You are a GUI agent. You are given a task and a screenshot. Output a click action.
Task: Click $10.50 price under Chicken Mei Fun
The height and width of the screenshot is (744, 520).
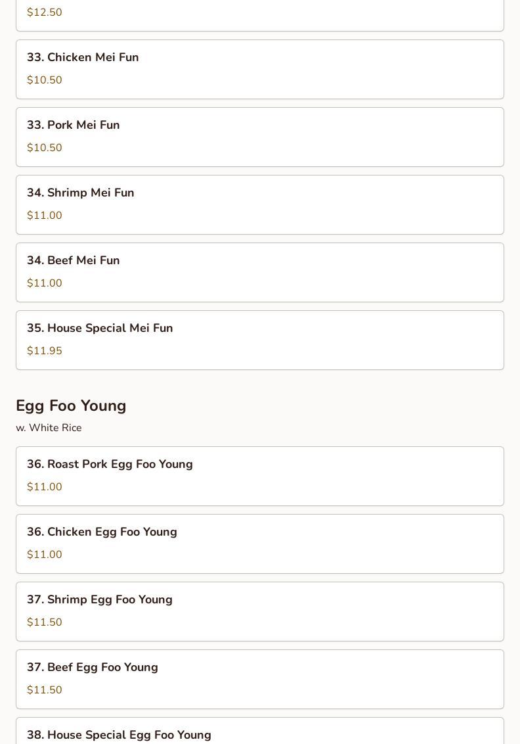[45, 80]
